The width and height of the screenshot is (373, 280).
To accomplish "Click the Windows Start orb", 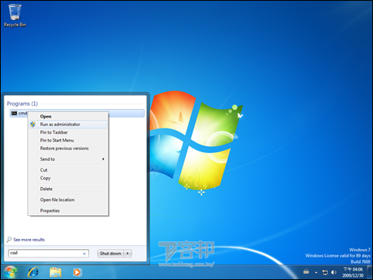I will (11, 272).
